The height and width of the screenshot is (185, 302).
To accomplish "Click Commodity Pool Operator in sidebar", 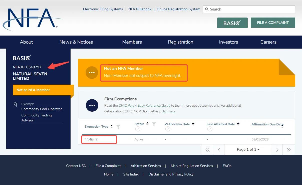I will (42, 109).
